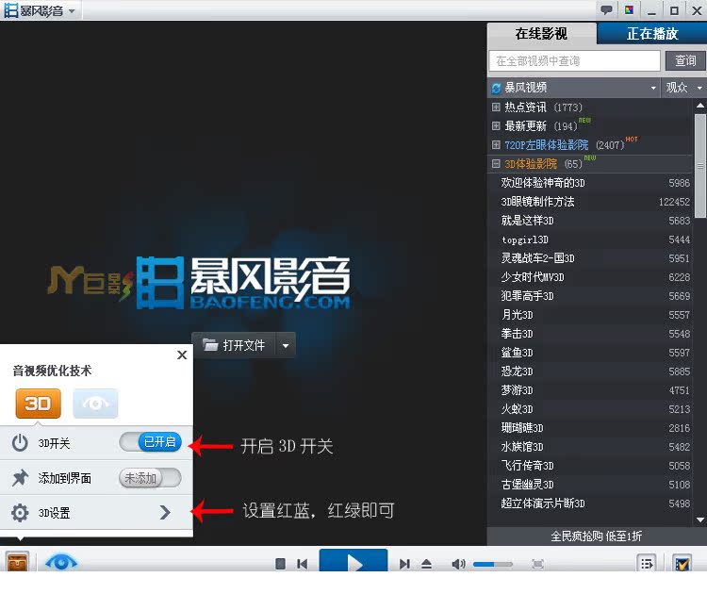
Task: Select 就是这样3D video
Action: point(590,221)
